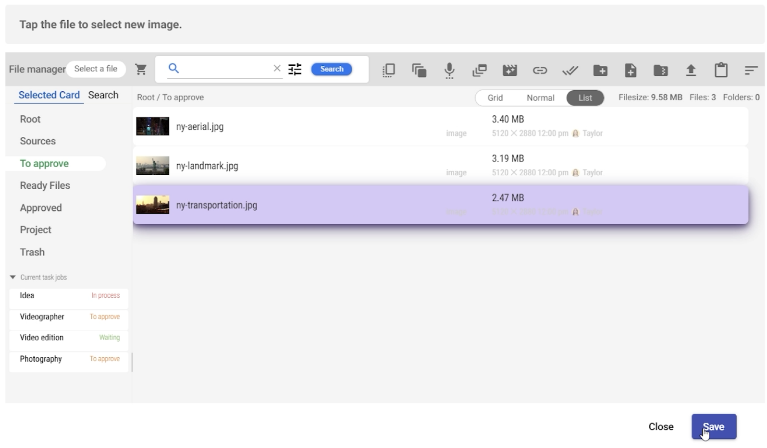This screenshot has height=448, width=767.
Task: Click the blue Search button
Action: [332, 69]
